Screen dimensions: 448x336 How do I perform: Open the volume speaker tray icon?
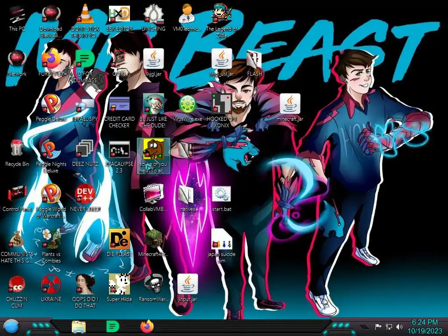pos(399,326)
